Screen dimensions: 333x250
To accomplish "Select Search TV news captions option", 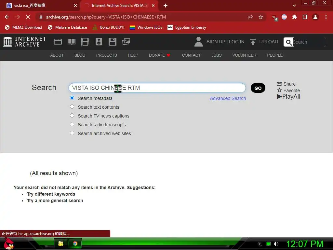I will [72, 116].
